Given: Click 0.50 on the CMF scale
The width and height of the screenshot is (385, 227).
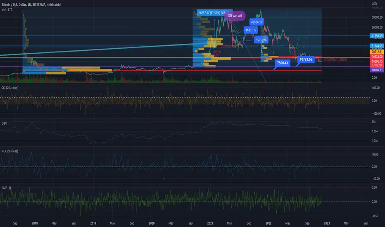Looking at the screenshot, I should click(x=374, y=187).
